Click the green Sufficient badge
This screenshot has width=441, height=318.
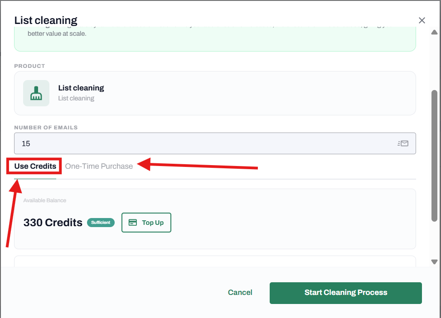[x=101, y=223]
